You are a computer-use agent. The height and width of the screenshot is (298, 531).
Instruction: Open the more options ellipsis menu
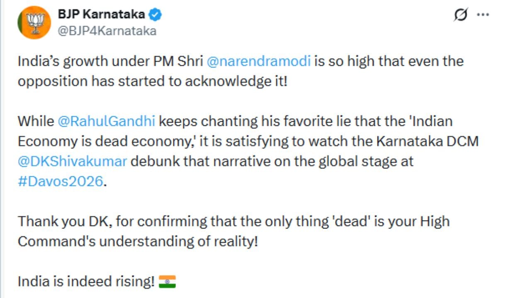(482, 14)
